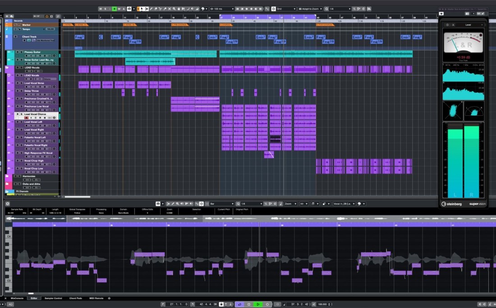
Task: Mute the Phasey Guitar track
Action: point(18,52)
